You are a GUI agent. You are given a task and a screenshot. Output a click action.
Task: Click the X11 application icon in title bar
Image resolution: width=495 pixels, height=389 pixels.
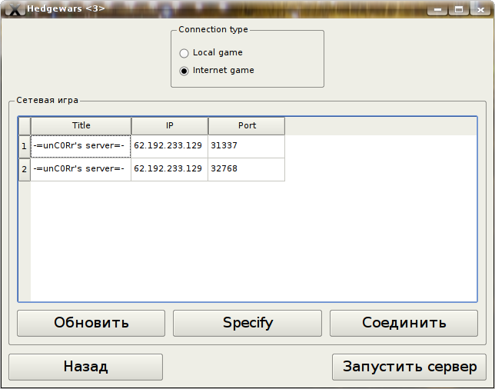click(x=13, y=8)
